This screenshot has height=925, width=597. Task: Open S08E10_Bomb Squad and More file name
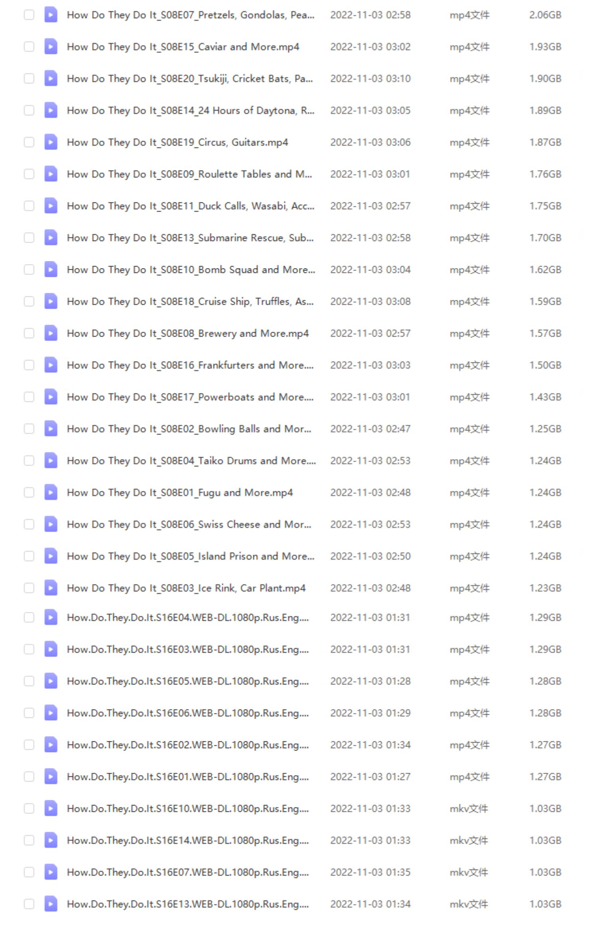(191, 270)
